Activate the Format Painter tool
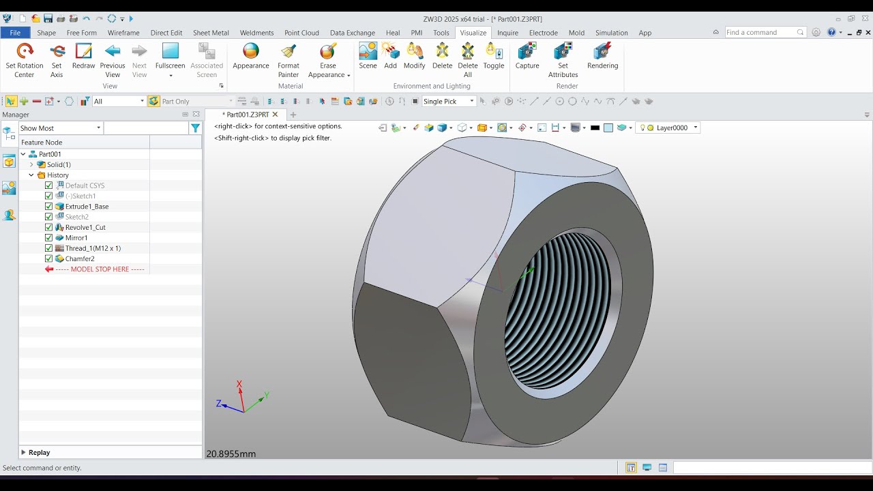Screen dimensions: 873x491 (288, 60)
